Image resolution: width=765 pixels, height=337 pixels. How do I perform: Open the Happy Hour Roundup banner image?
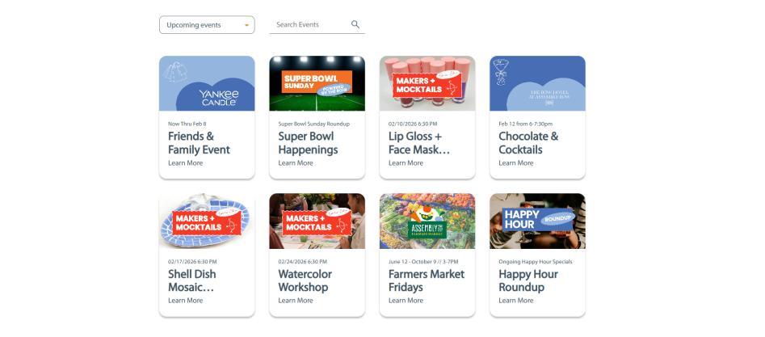click(537, 221)
